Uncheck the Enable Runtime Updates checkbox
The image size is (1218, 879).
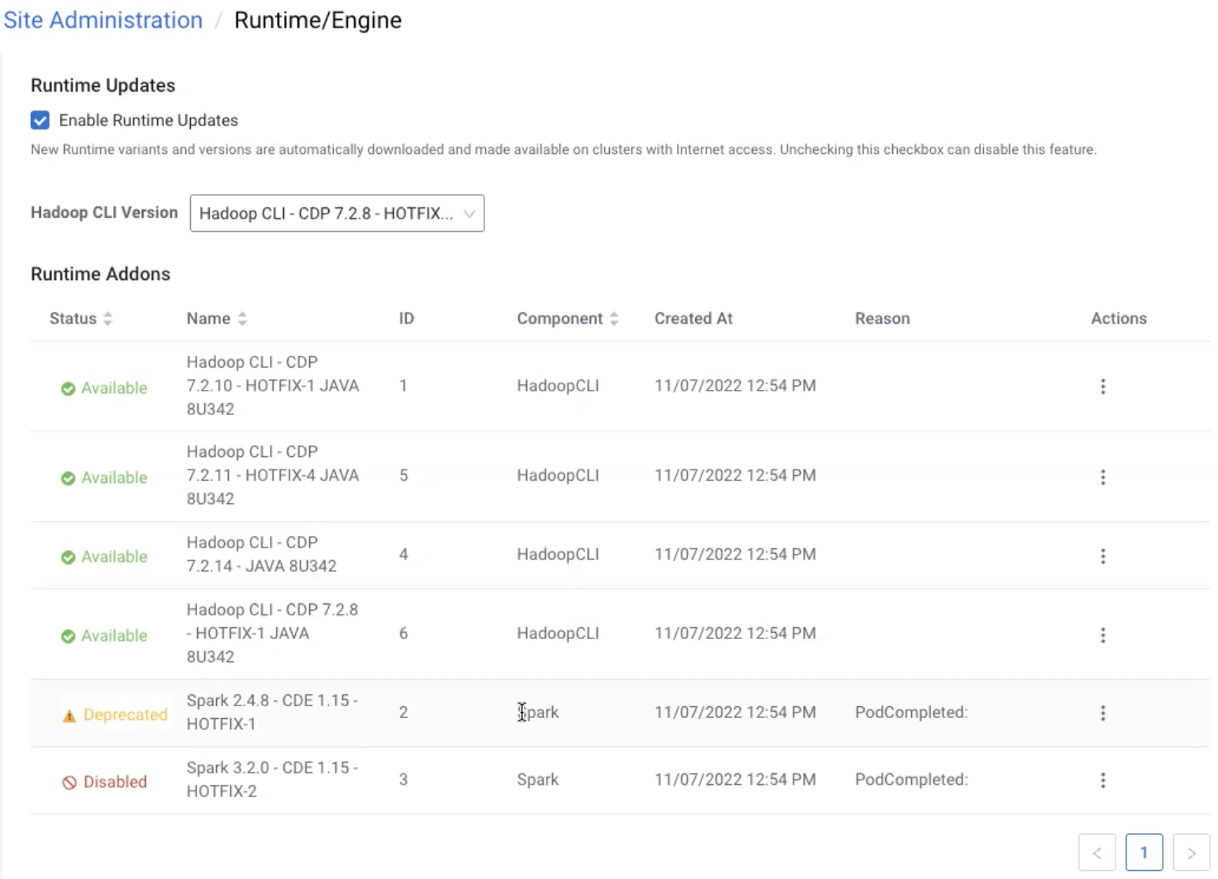click(40, 120)
